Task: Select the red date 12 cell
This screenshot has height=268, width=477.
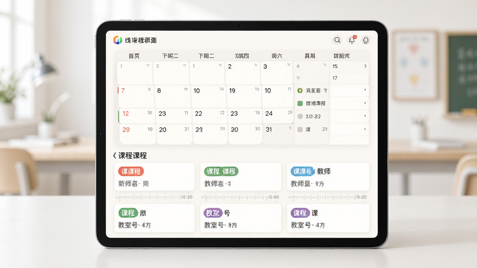Action: pyautogui.click(x=136, y=116)
